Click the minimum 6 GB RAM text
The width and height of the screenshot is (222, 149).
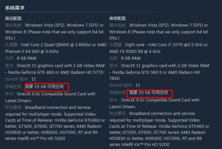[x=26, y=58]
